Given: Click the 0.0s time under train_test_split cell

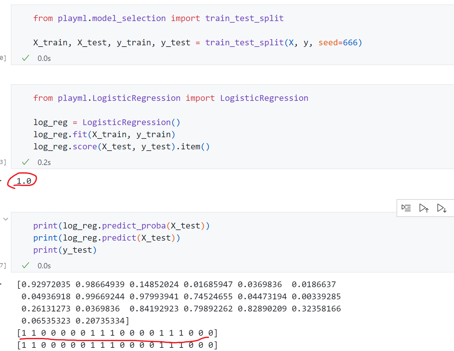Looking at the screenshot, I should click(44, 58).
